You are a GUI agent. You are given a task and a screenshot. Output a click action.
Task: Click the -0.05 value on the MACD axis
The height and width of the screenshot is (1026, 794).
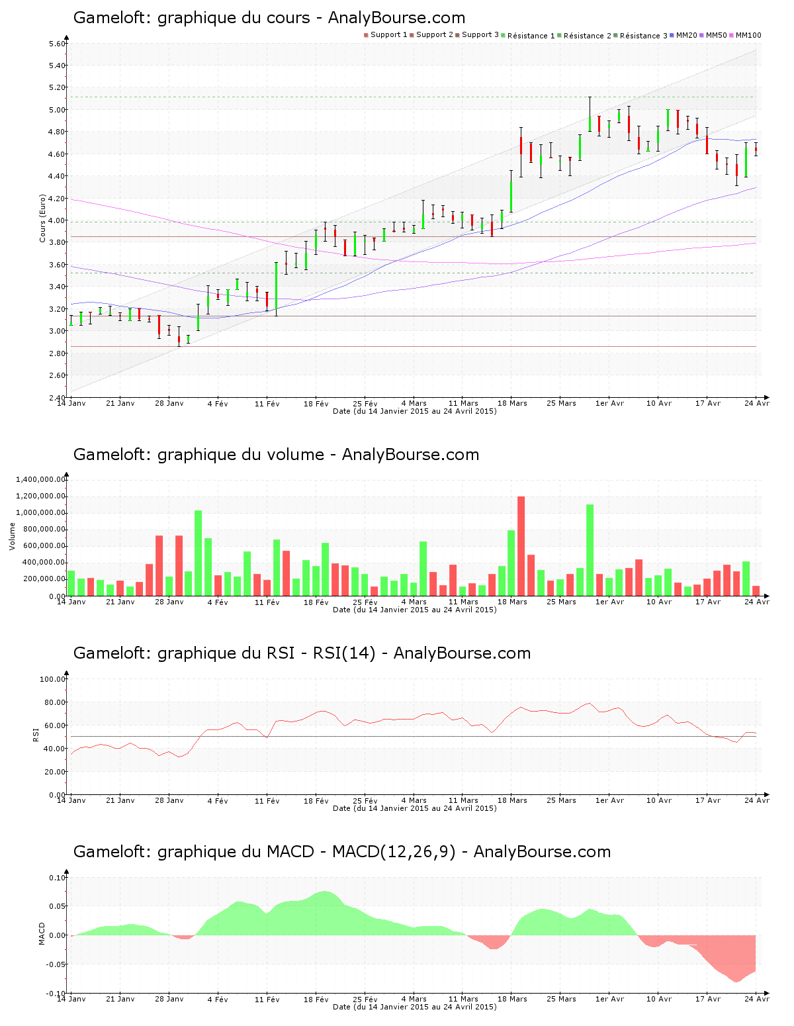[x=56, y=964]
